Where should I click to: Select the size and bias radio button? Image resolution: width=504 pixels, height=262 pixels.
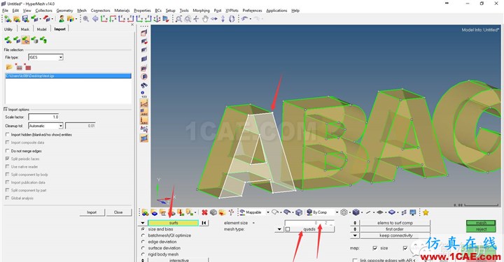point(143,229)
